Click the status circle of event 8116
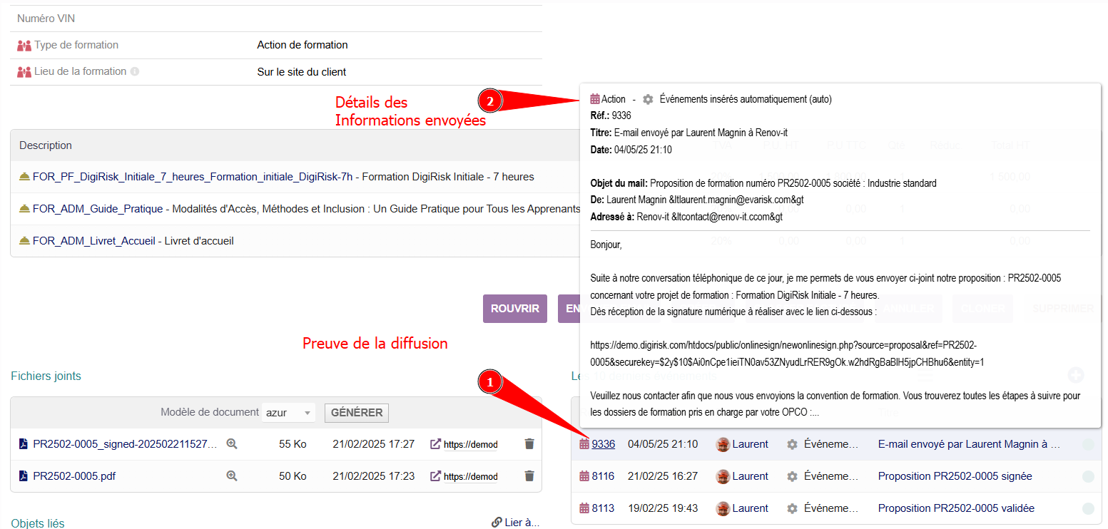The width and height of the screenshot is (1108, 529). click(1088, 477)
